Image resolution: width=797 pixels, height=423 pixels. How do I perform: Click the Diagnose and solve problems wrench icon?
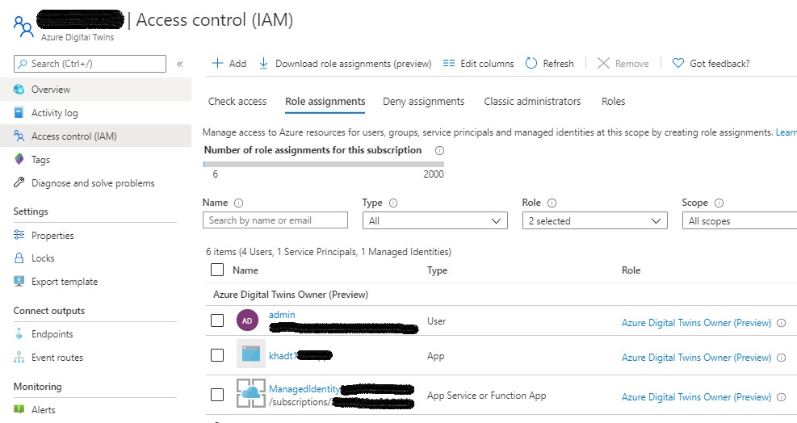point(19,182)
